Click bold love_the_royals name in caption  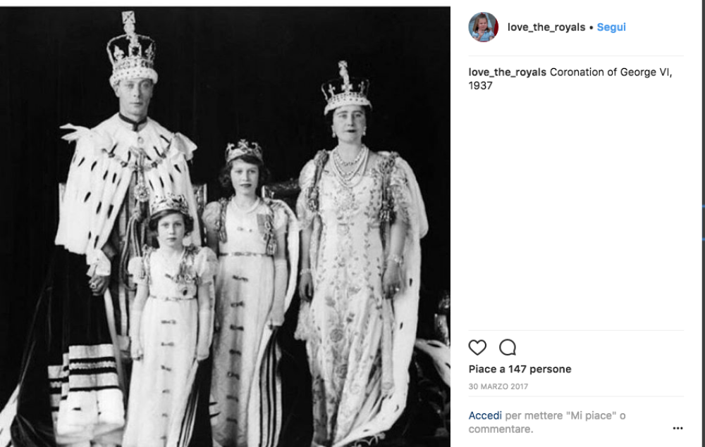click(x=507, y=73)
